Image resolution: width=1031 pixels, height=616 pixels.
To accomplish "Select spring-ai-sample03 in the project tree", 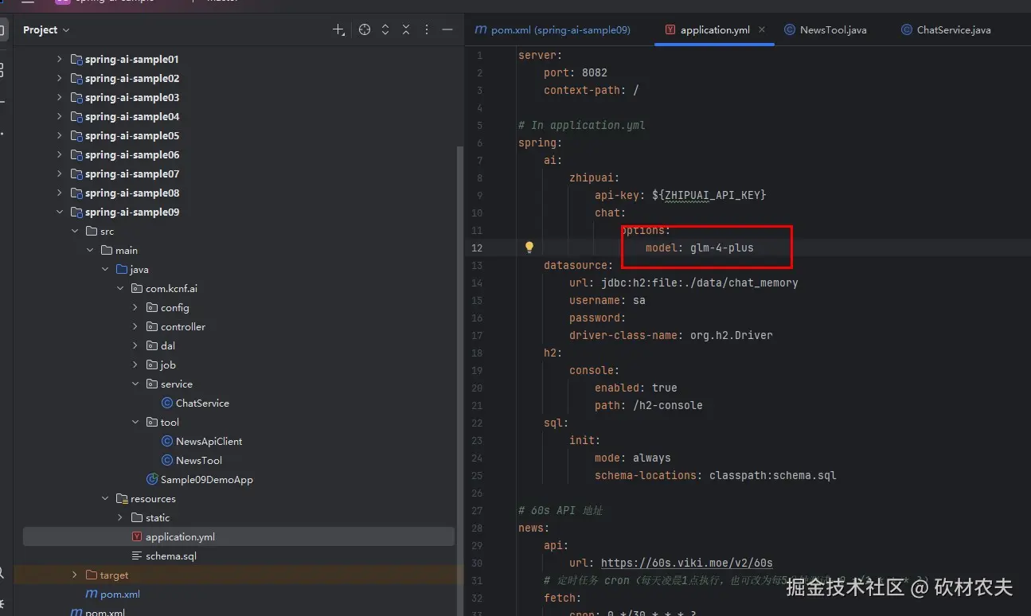I will (132, 97).
